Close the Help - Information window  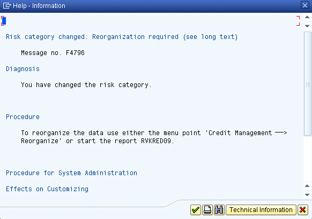305,5
